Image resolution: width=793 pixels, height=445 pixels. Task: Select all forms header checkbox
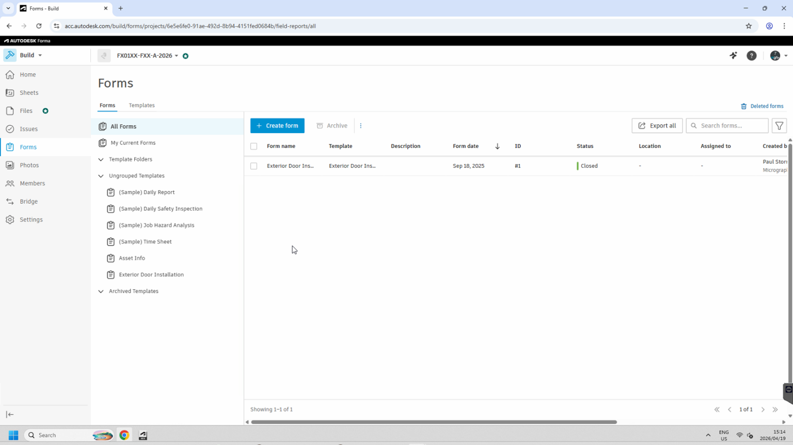(x=253, y=146)
